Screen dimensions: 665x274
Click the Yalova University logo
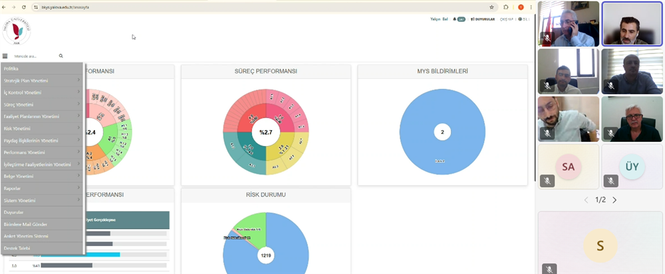[x=17, y=31]
